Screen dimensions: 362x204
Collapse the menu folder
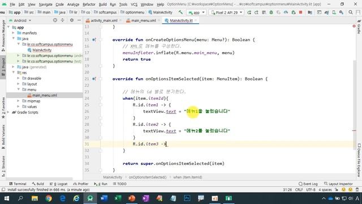tap(19, 90)
